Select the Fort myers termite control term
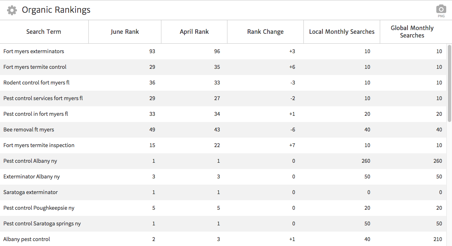The width and height of the screenshot is (452, 246). (x=35, y=67)
